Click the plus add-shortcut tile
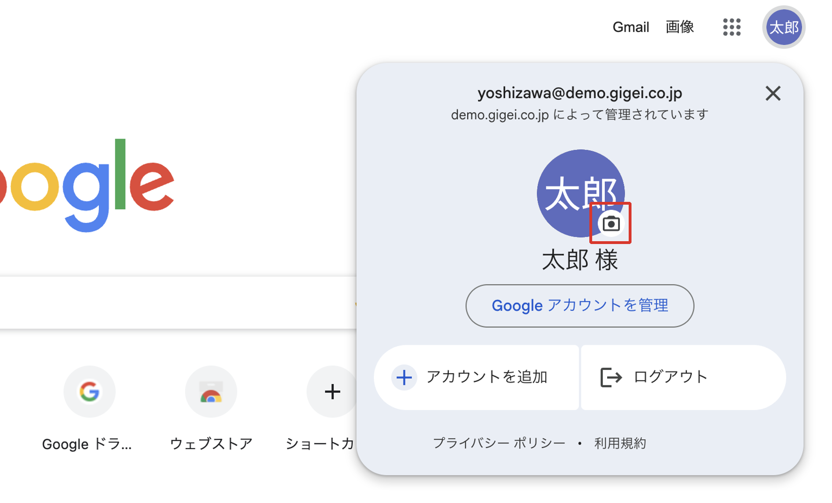 tap(332, 392)
